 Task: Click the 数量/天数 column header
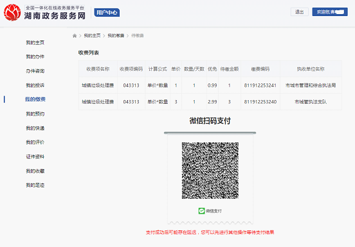click(x=194, y=69)
